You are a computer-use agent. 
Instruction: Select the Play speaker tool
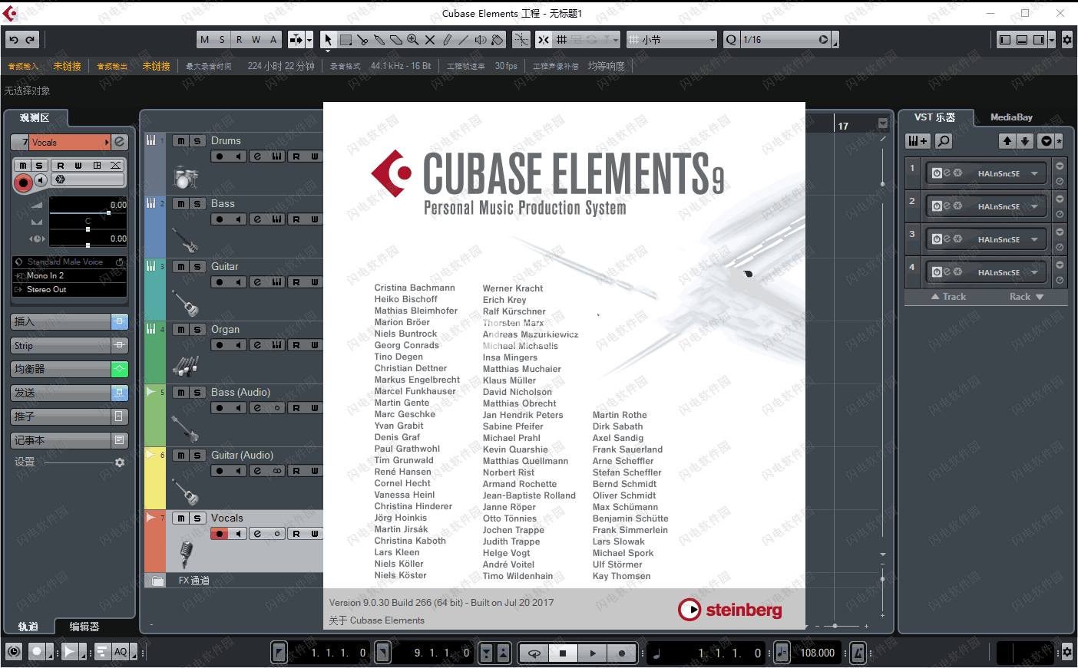(x=481, y=40)
